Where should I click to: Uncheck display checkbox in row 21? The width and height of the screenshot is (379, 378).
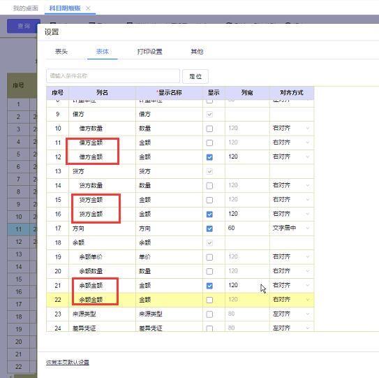tap(209, 286)
